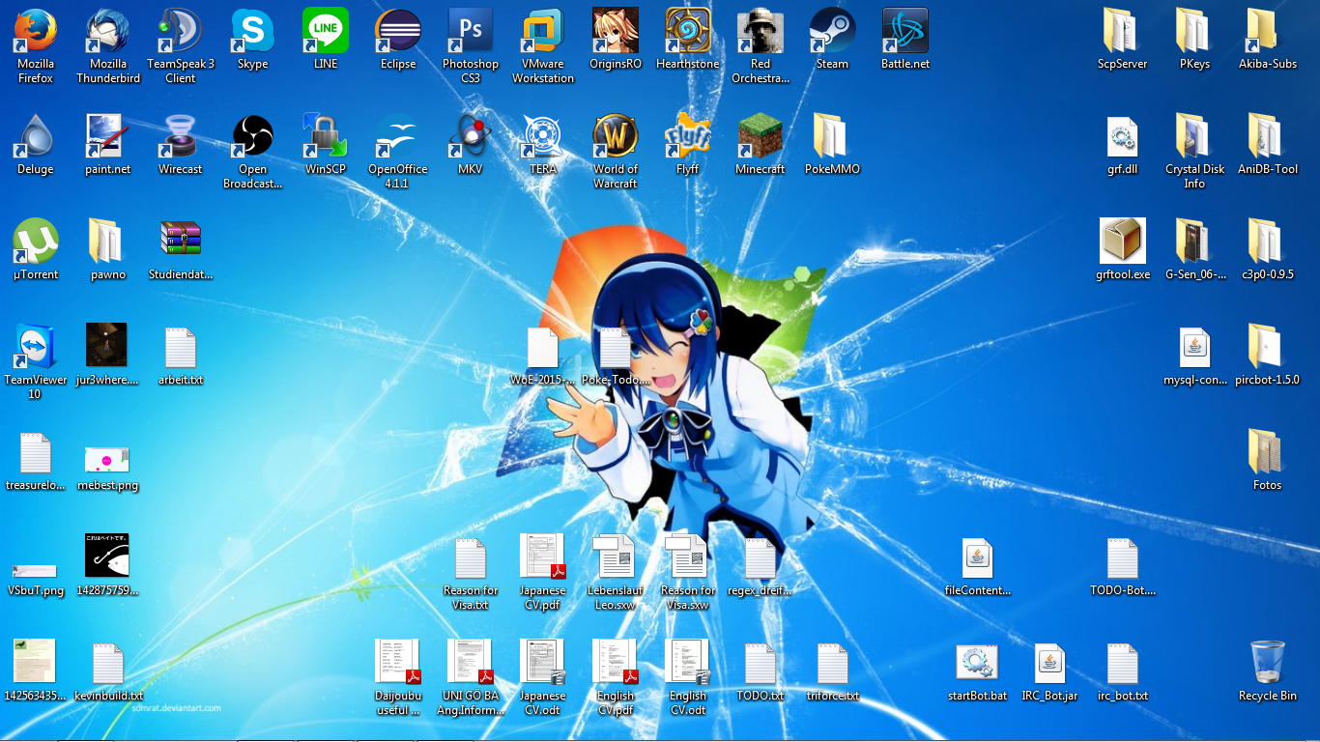Click the ScpServer folder
Image resolution: width=1320 pixels, height=742 pixels.
1123,32
